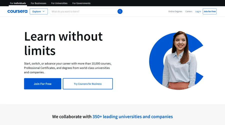The width and height of the screenshot is (225, 125).
Task: Open the Online Degrees link
Action: 175,11
